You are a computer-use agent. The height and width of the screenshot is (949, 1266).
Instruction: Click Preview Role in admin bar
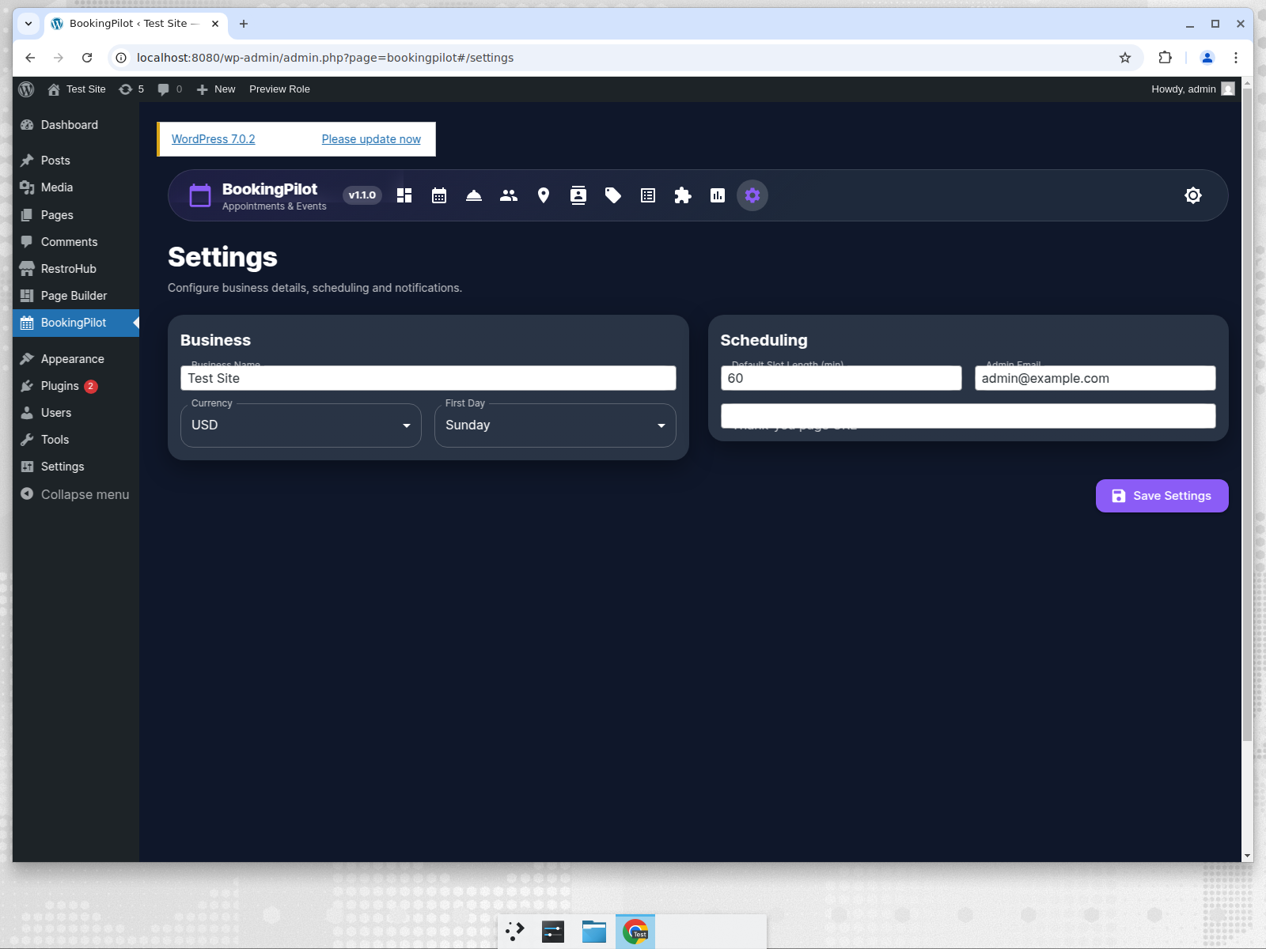pyautogui.click(x=279, y=89)
